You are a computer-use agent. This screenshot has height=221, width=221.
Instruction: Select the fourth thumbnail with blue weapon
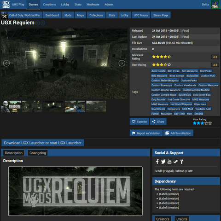75,106
